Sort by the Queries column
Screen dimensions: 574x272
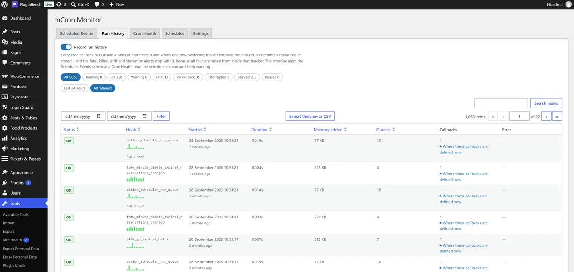coord(386,130)
